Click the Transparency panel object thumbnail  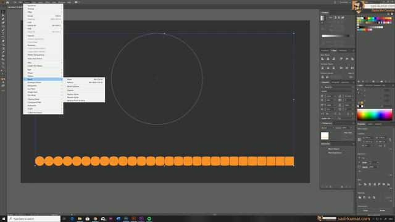(325, 136)
